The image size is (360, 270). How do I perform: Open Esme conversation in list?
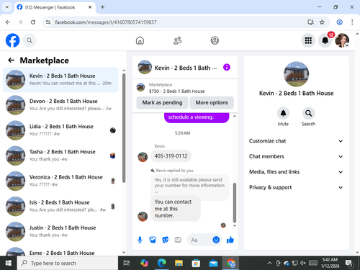point(60,251)
